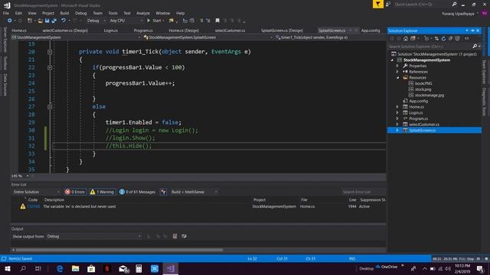Select stock.png in Solution Explorer

pos(423,89)
